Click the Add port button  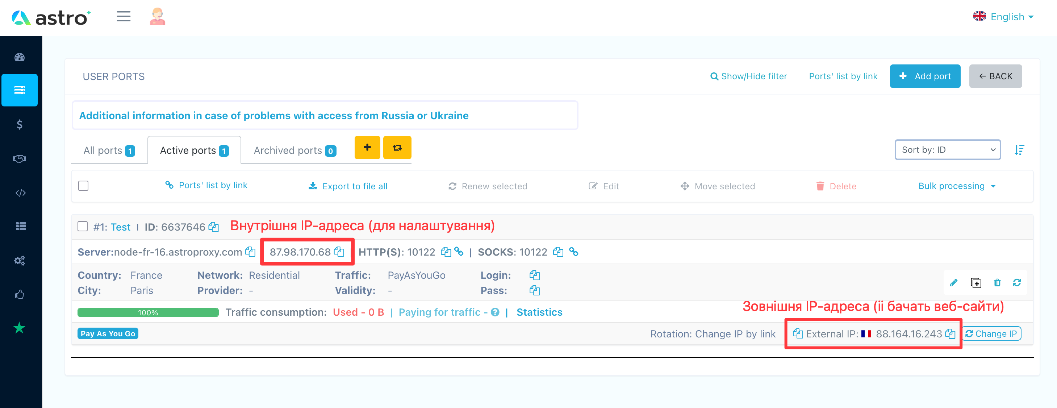(925, 76)
